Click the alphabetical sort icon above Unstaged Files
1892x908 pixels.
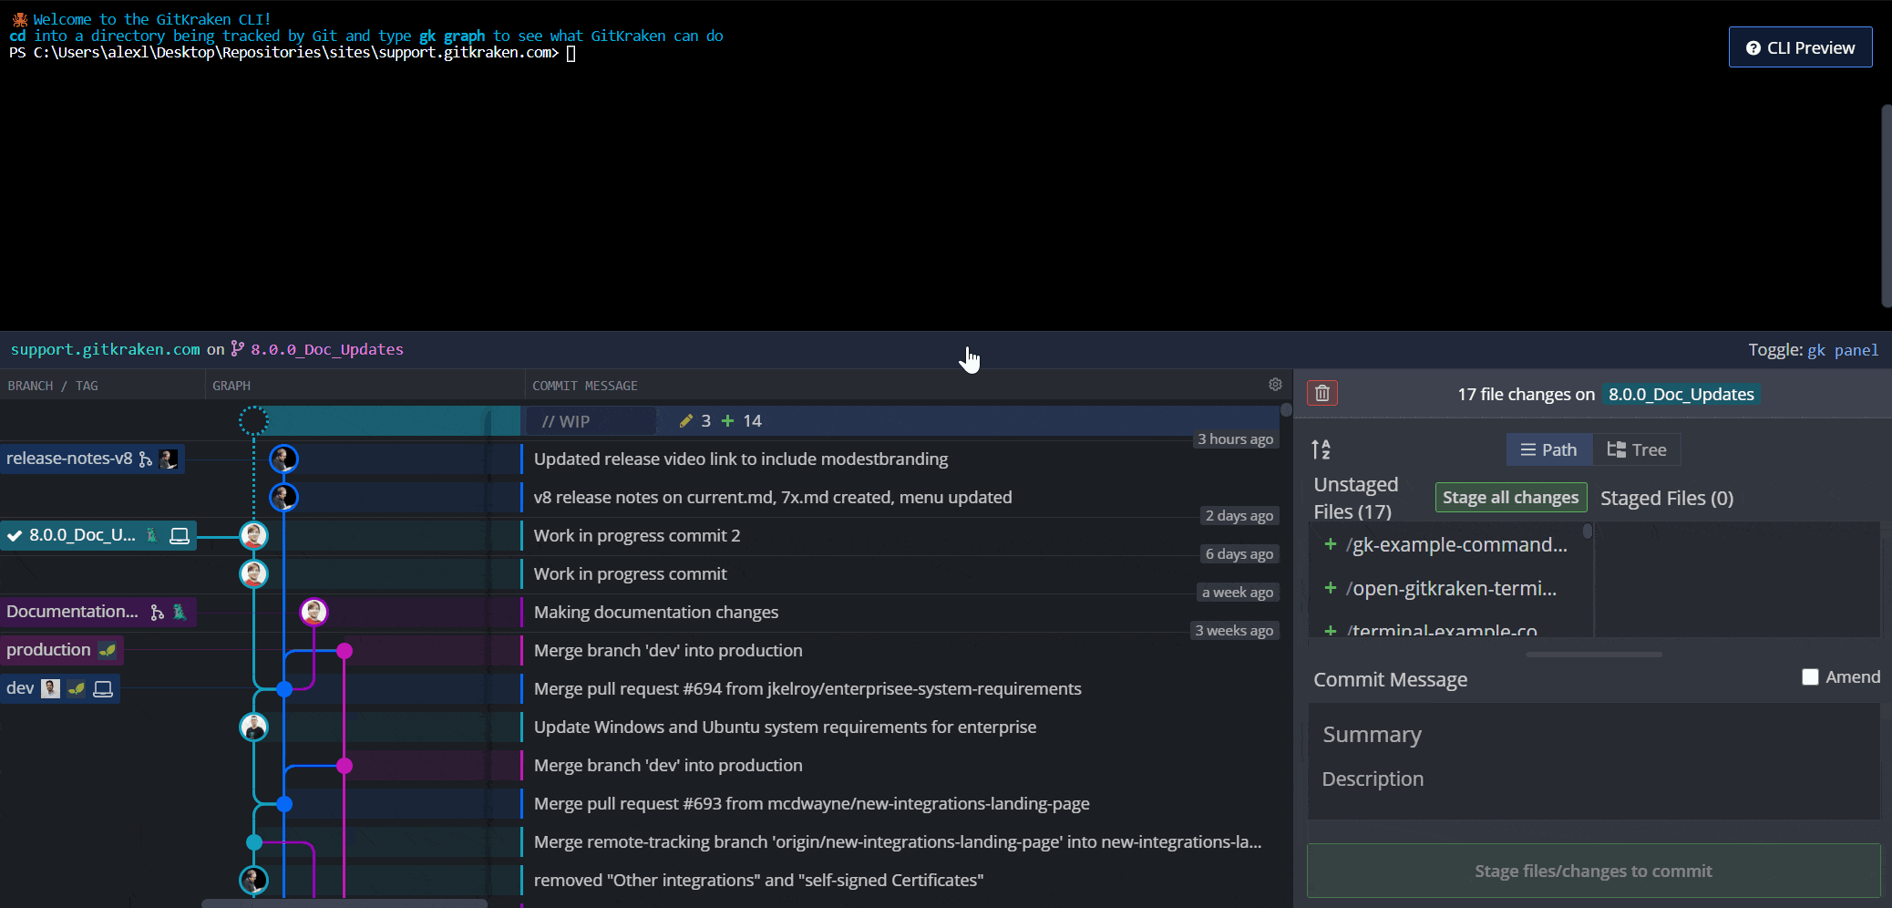pyautogui.click(x=1321, y=449)
